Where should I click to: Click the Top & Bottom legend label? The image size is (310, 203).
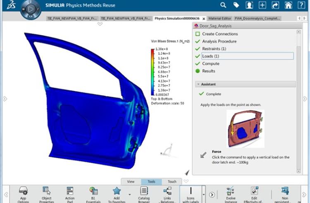[x=162, y=99]
